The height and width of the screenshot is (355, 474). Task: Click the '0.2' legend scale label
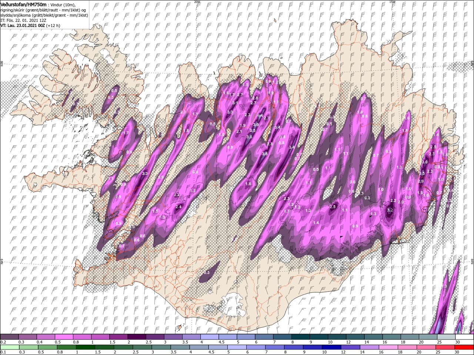3,342
